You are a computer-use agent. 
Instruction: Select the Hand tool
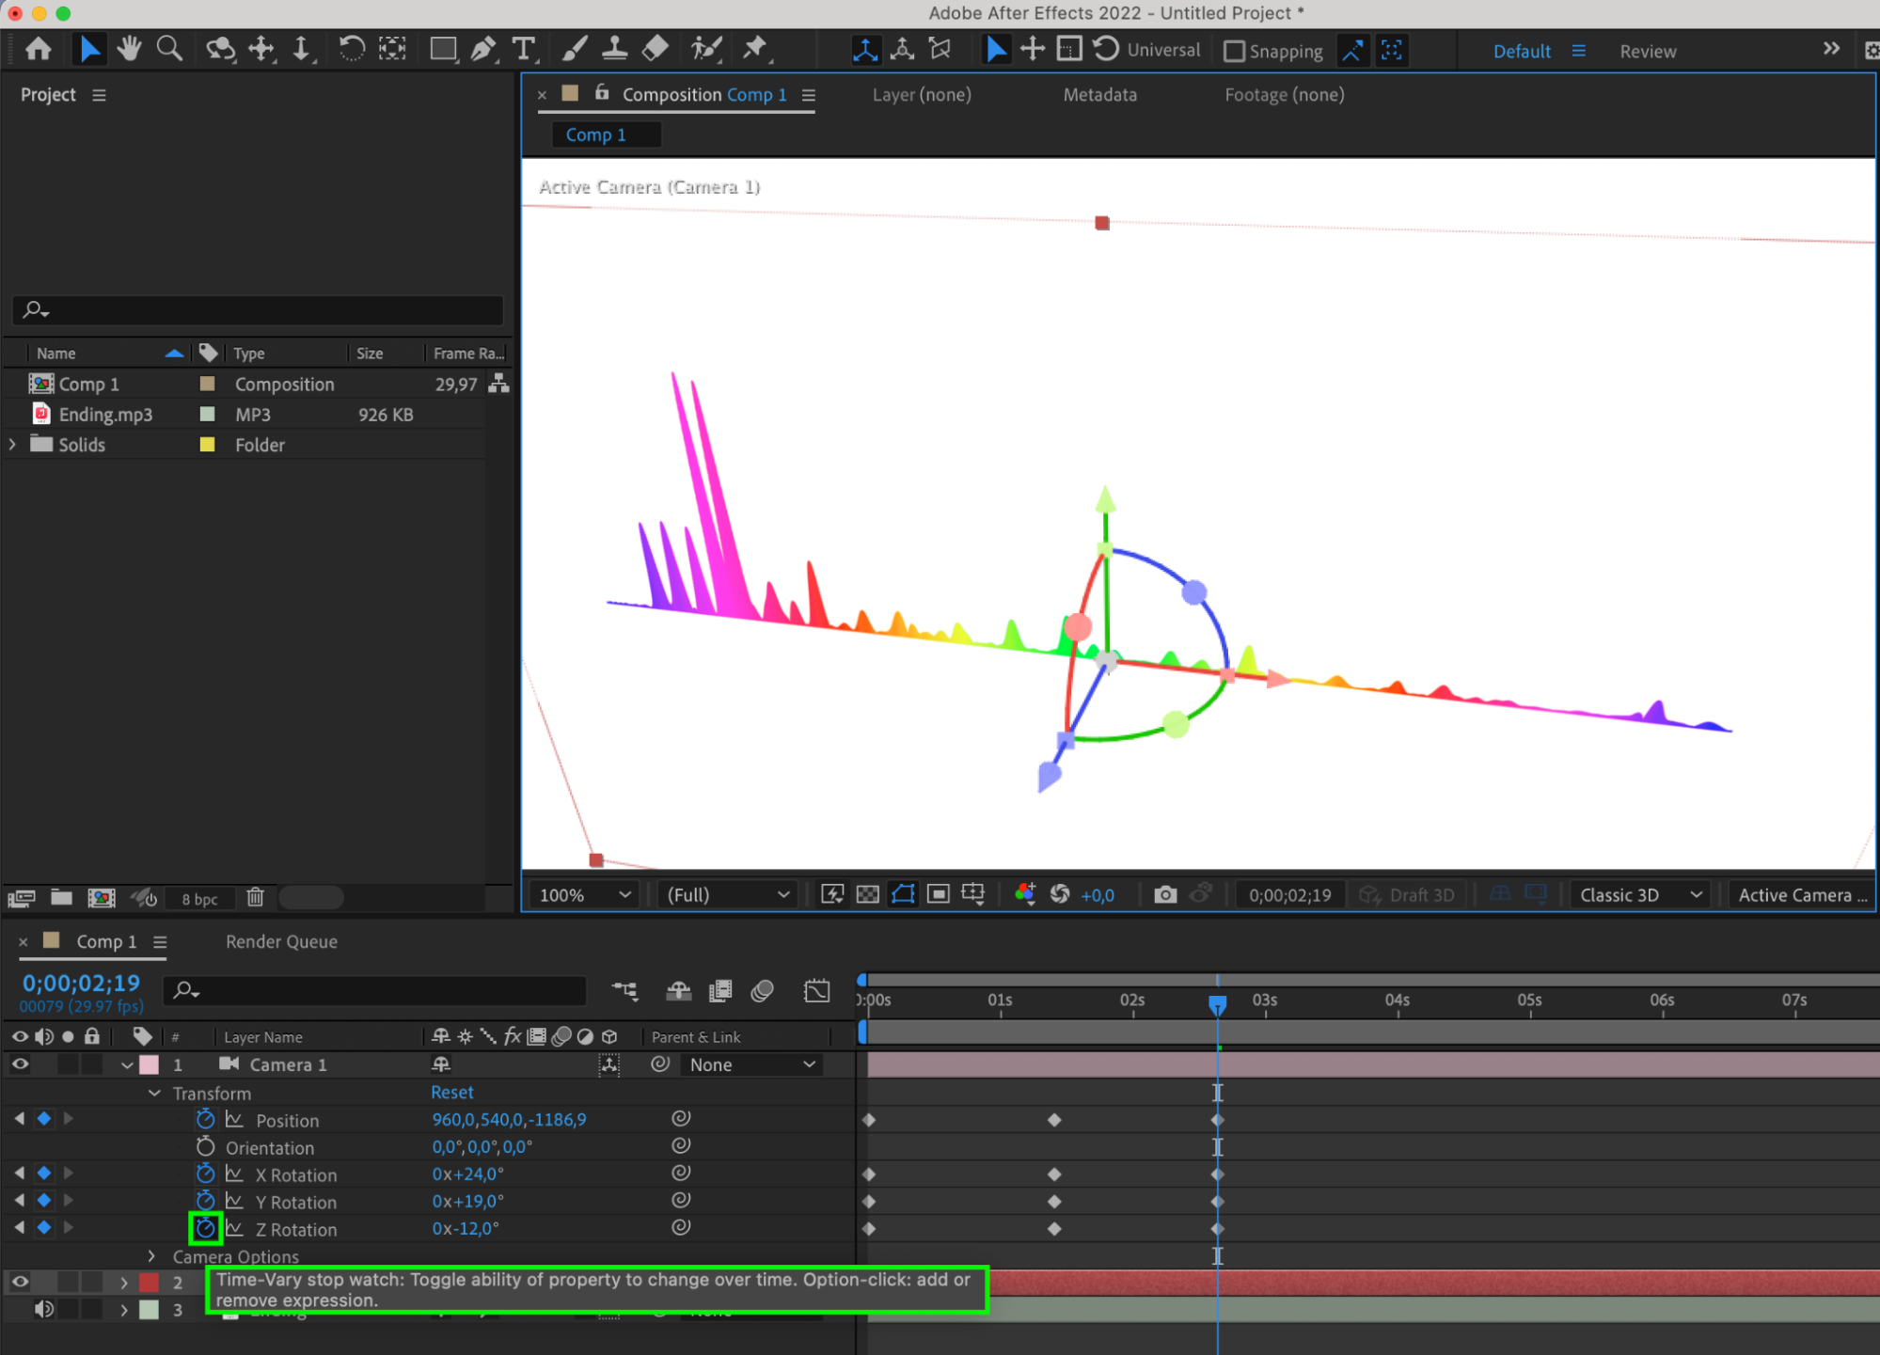coord(129,49)
